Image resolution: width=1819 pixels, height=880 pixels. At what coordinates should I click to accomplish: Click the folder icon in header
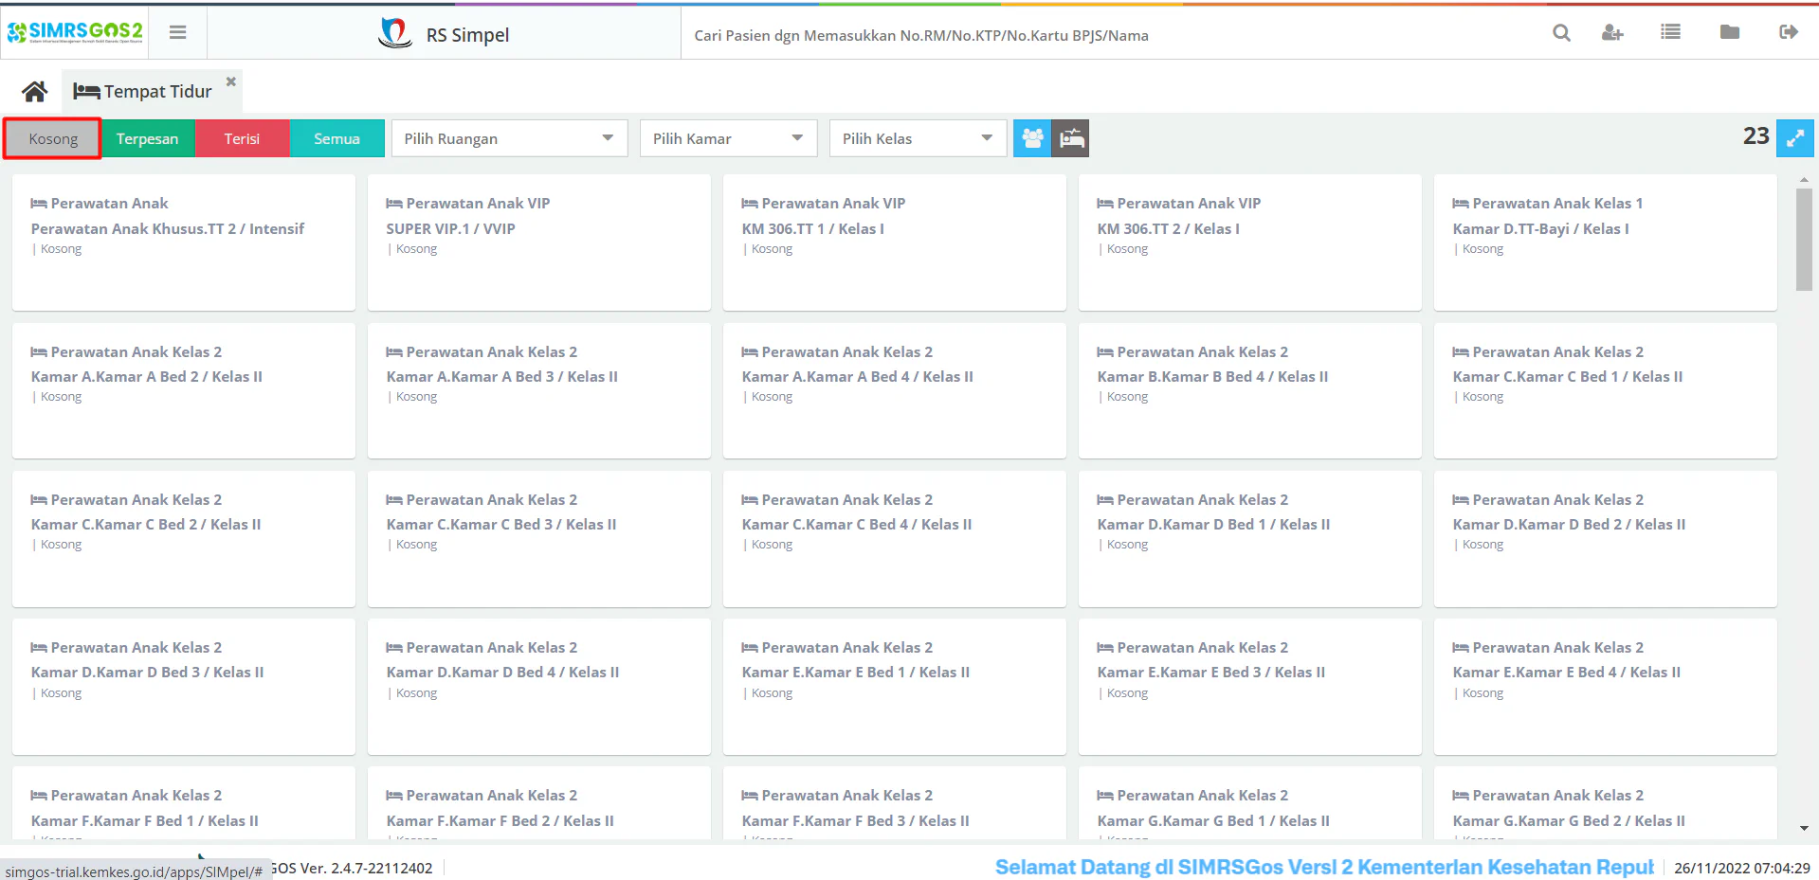(1730, 32)
